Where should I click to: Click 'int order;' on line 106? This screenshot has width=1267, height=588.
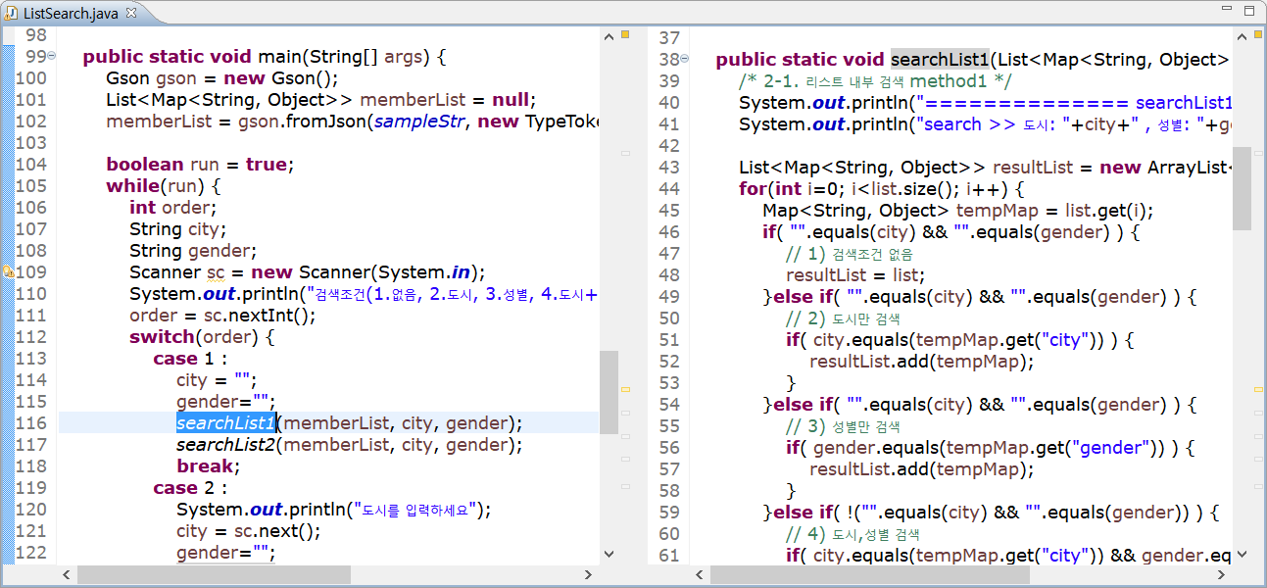(x=172, y=207)
